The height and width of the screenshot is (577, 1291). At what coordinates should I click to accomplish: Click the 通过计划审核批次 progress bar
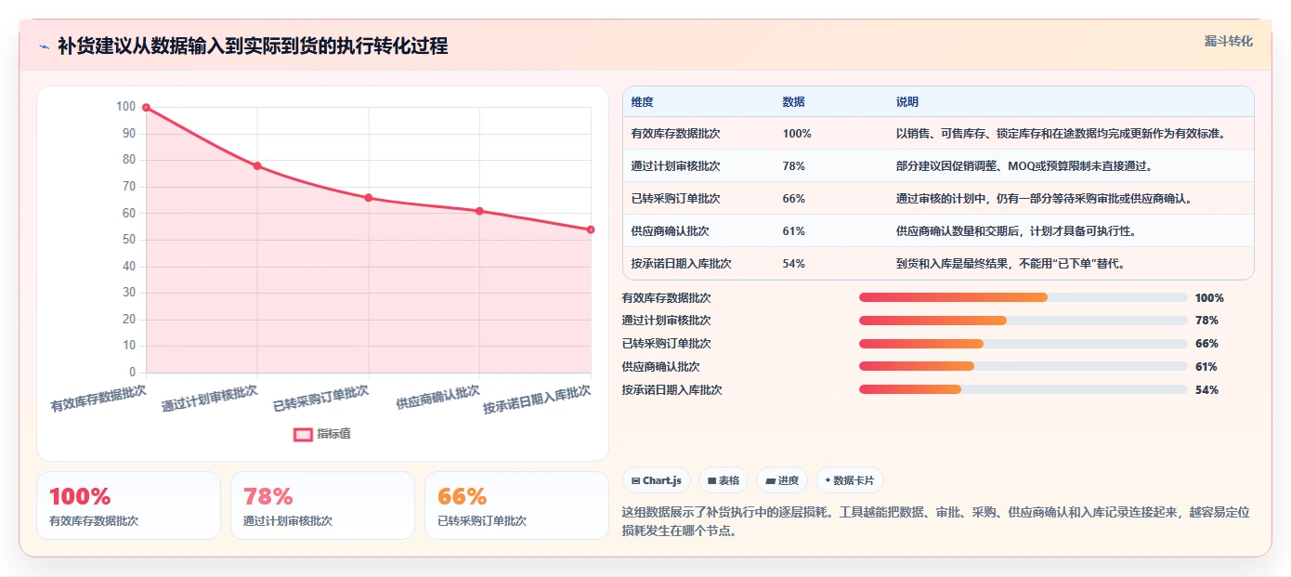(1024, 321)
